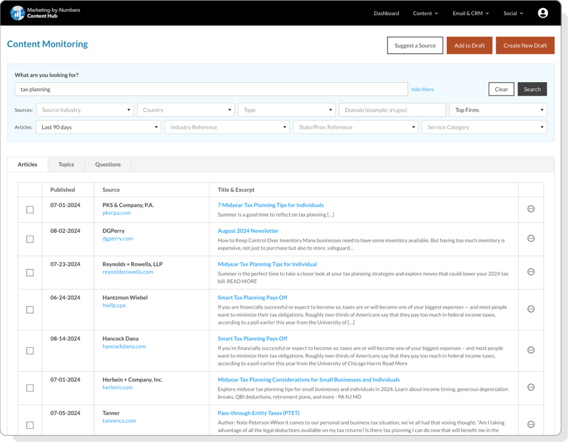This screenshot has width=568, height=442.
Task: Expand the Source Industry dropdown
Action: pos(85,110)
